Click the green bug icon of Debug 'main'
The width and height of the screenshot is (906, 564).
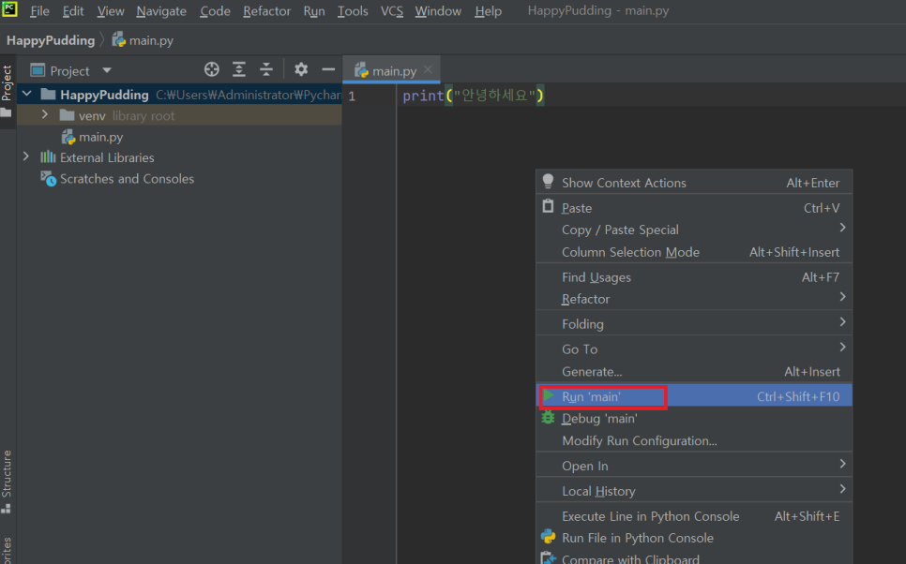(548, 417)
